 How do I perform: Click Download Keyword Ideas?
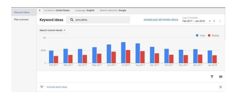161,20
